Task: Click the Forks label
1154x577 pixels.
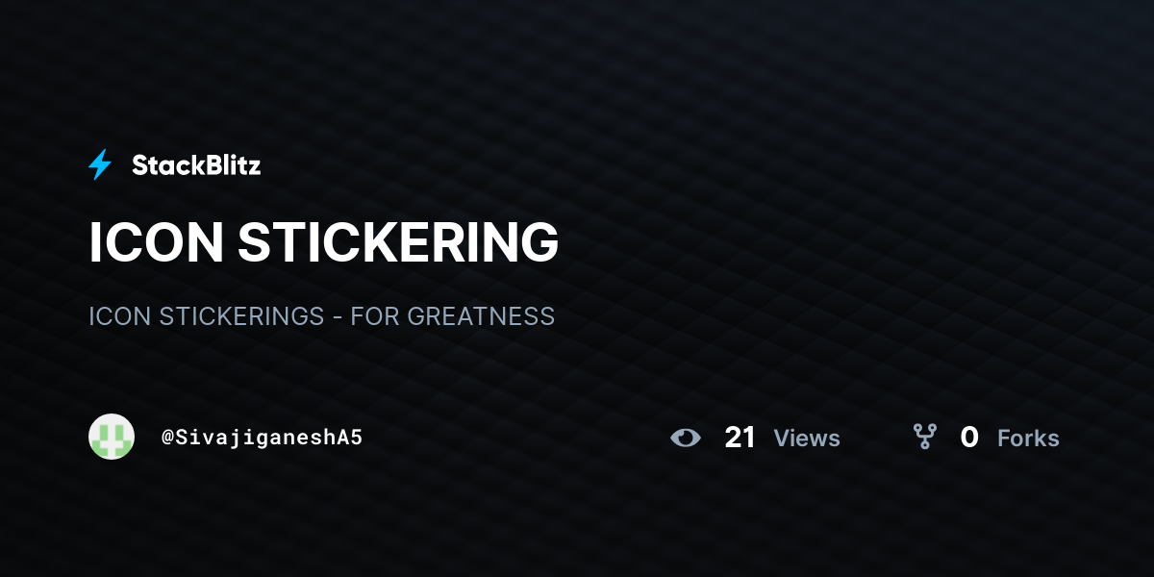Action: tap(1028, 439)
